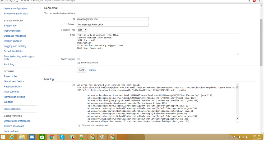The width and height of the screenshot is (264, 148).
Task: Click the page's vertical scrollbar thumb
Action: (x=261, y=42)
